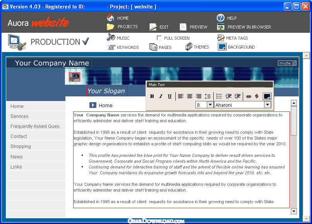Select Frequently Asked Ques. navigation item
Viewport: 312px width, 224px height.
tap(36, 126)
